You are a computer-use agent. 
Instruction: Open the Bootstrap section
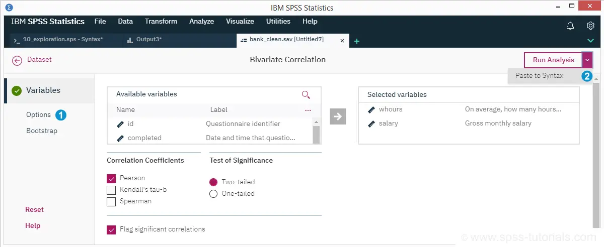pos(42,131)
